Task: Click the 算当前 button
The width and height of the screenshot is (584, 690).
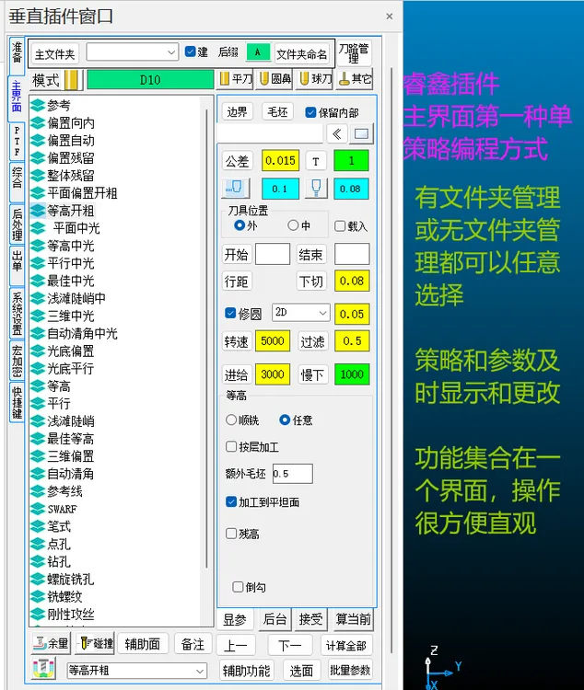Action: [353, 619]
